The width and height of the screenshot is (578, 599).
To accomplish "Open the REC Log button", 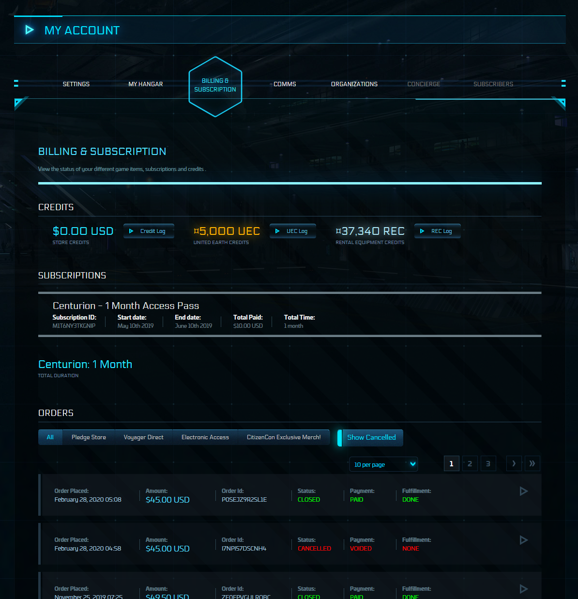I will tap(437, 231).
